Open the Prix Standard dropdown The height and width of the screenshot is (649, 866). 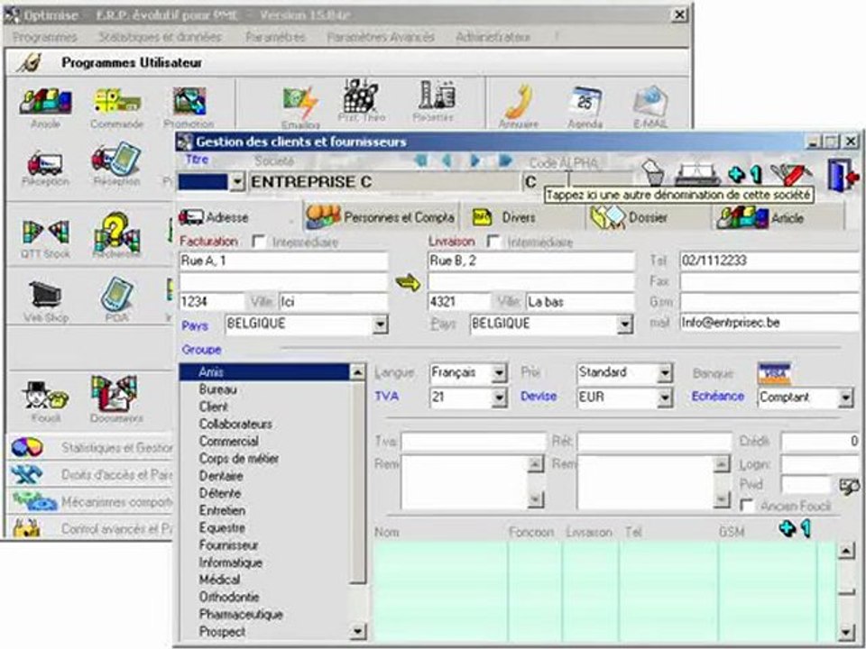click(x=665, y=373)
